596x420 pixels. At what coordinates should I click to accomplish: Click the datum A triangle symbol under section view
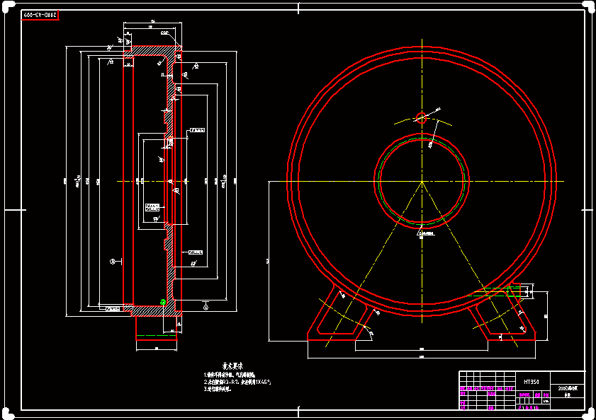tap(206, 305)
